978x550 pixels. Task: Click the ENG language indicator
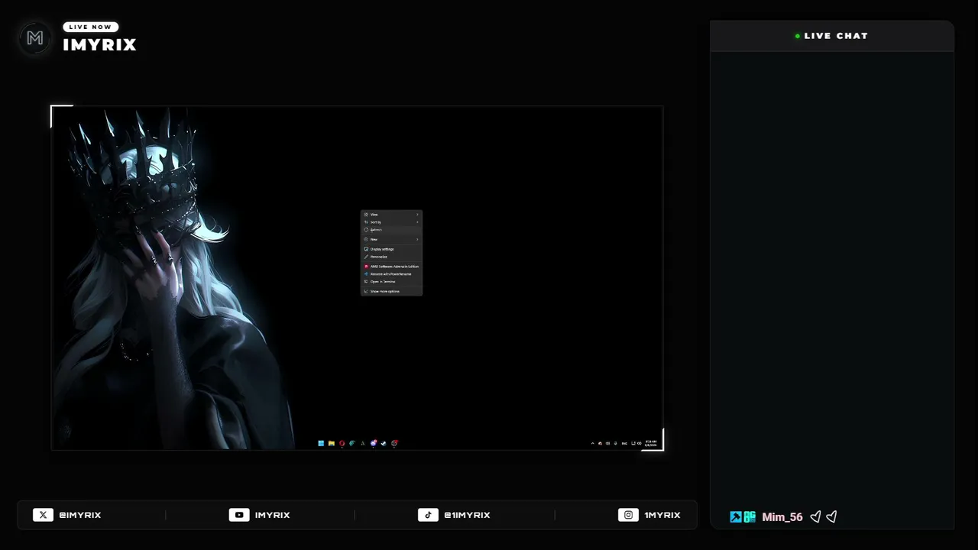(624, 443)
